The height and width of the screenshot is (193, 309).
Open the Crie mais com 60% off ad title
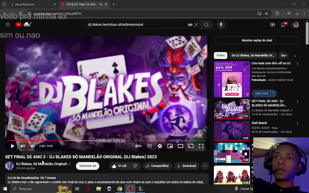[x=271, y=63]
